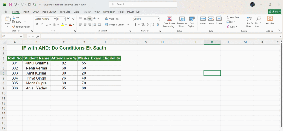Open Sort & Filter options
This screenshot has width=283, height=131.
[x=250, y=22]
